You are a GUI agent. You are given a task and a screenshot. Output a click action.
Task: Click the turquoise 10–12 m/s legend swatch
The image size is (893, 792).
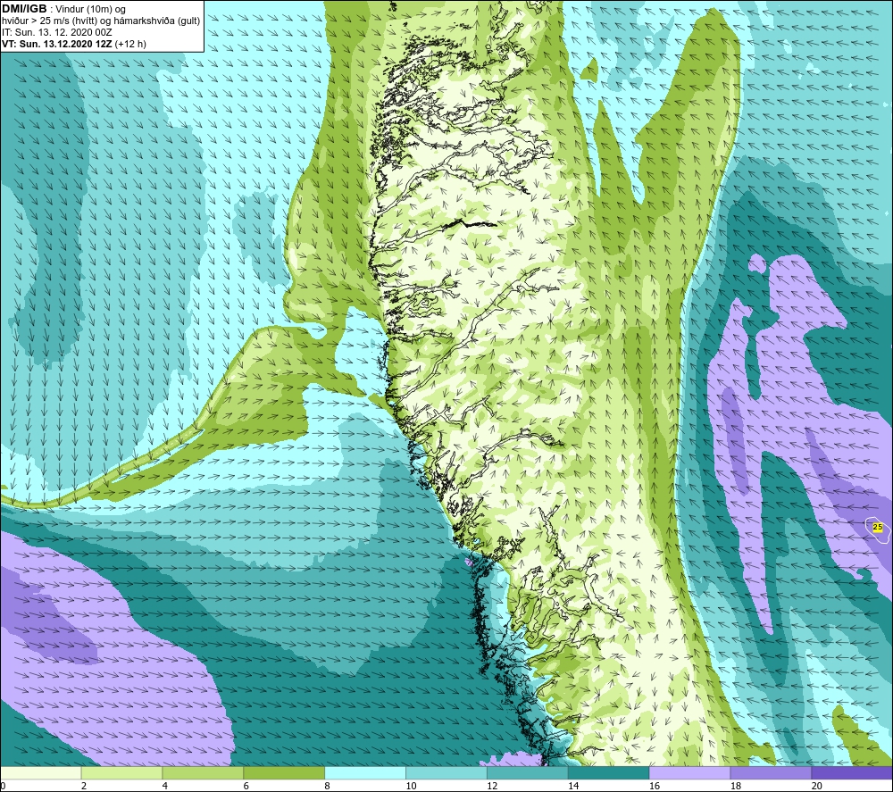click(446, 772)
